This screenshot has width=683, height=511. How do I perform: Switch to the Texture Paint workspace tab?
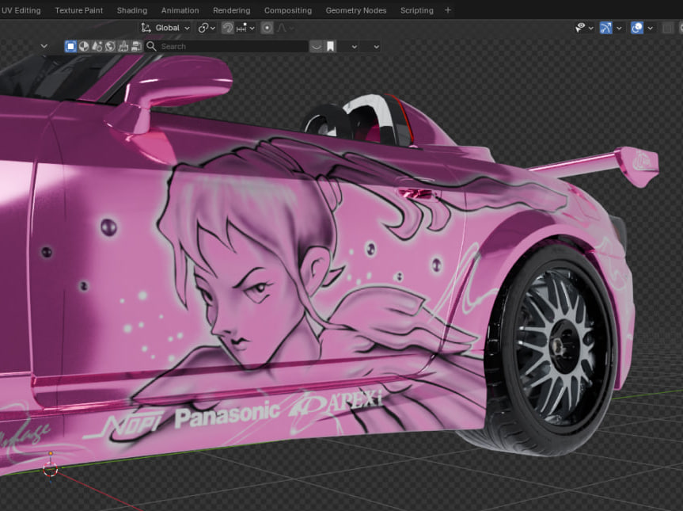(x=79, y=10)
